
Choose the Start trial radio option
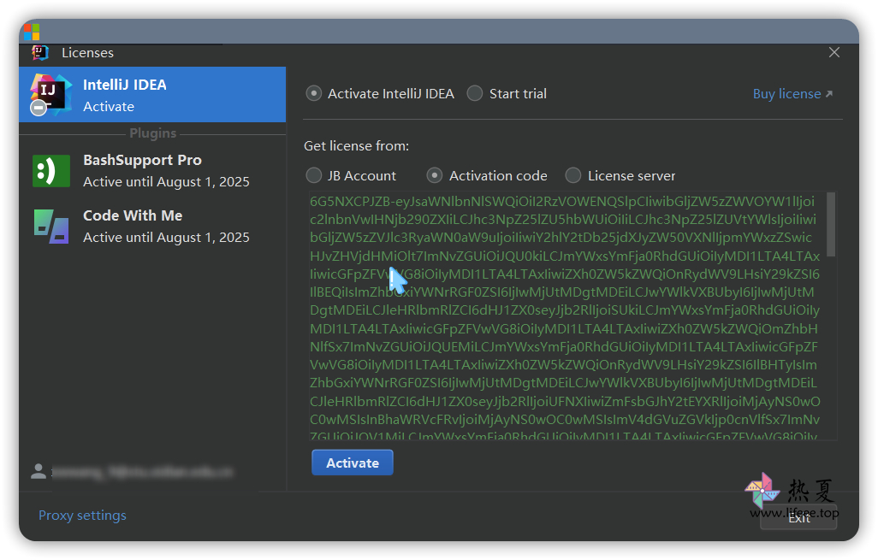475,94
